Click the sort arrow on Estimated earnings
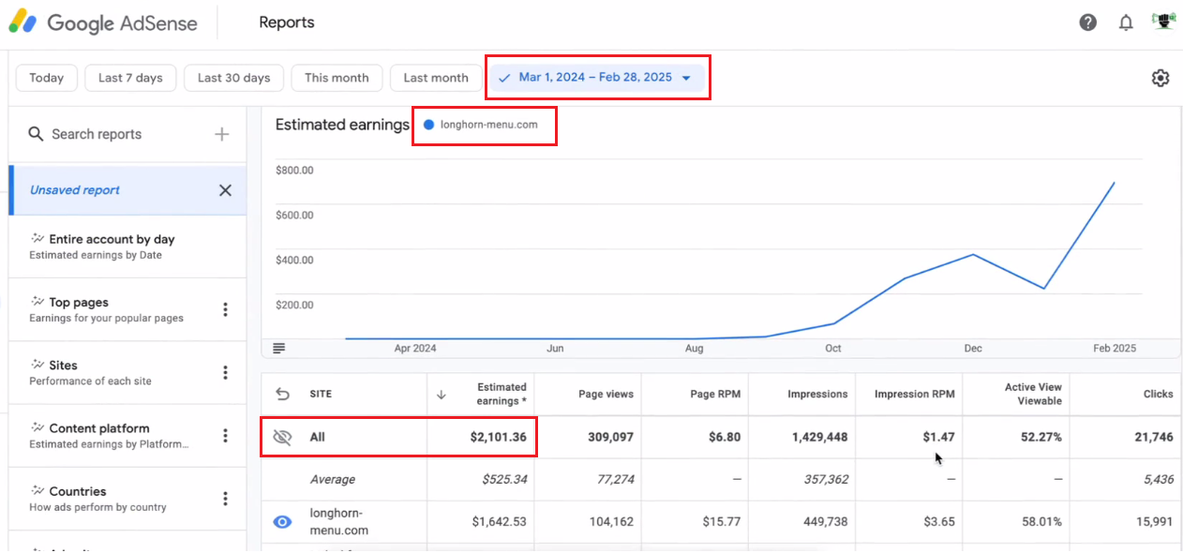This screenshot has height=553, width=1183. pyautogui.click(x=441, y=395)
